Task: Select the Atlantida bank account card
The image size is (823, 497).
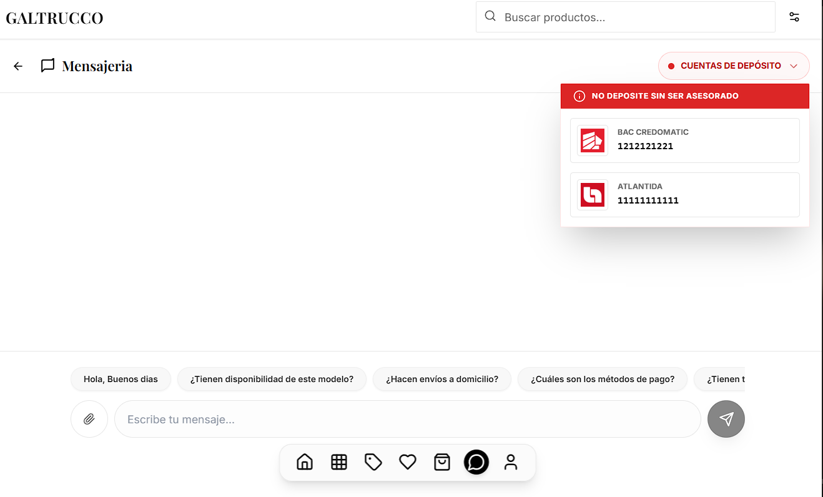Action: point(684,195)
